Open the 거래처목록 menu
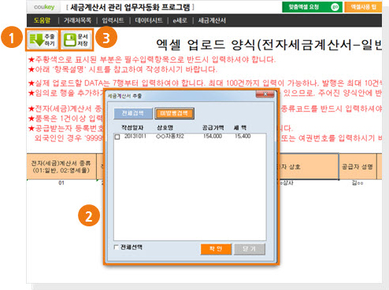This screenshot has width=389, height=290. pyautogui.click(x=77, y=20)
